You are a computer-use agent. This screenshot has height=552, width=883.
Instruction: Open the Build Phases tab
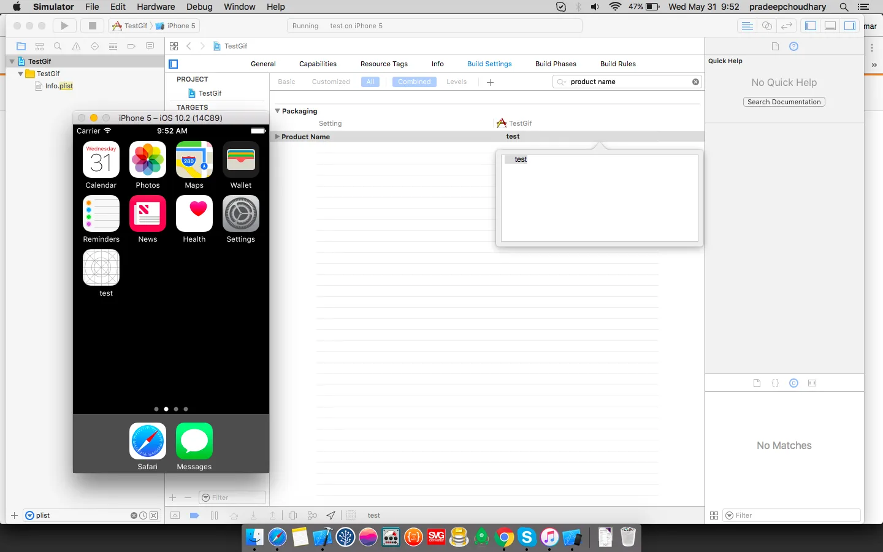[x=556, y=64]
